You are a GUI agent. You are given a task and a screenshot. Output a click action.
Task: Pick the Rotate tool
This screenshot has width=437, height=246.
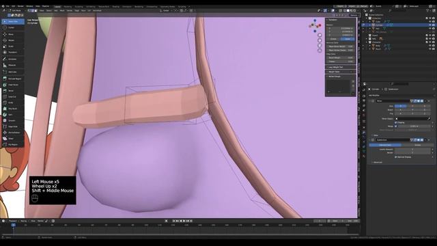(x=13, y=40)
